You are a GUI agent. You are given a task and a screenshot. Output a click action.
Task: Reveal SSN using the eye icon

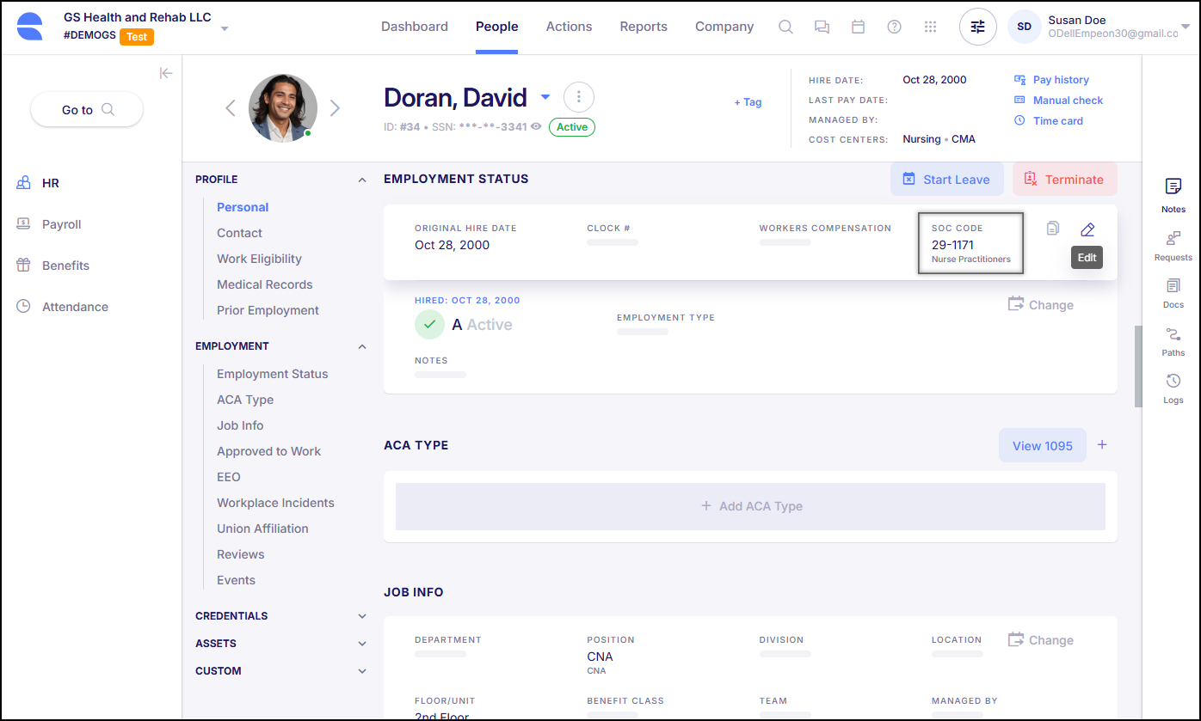click(x=536, y=127)
